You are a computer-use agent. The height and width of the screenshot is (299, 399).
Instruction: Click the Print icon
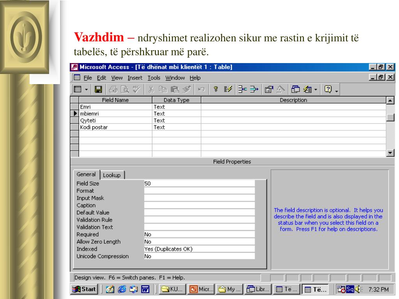[x=113, y=90]
